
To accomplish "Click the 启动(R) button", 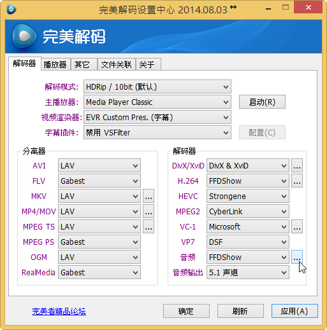I will 262,102.
